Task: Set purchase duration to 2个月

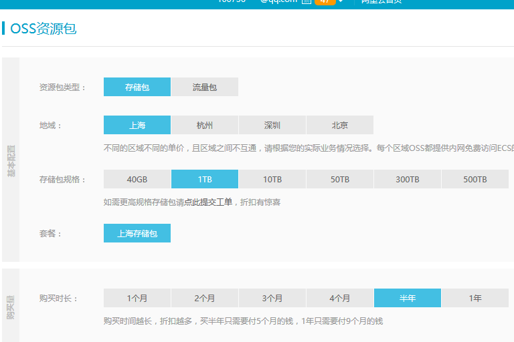Action: [x=205, y=298]
